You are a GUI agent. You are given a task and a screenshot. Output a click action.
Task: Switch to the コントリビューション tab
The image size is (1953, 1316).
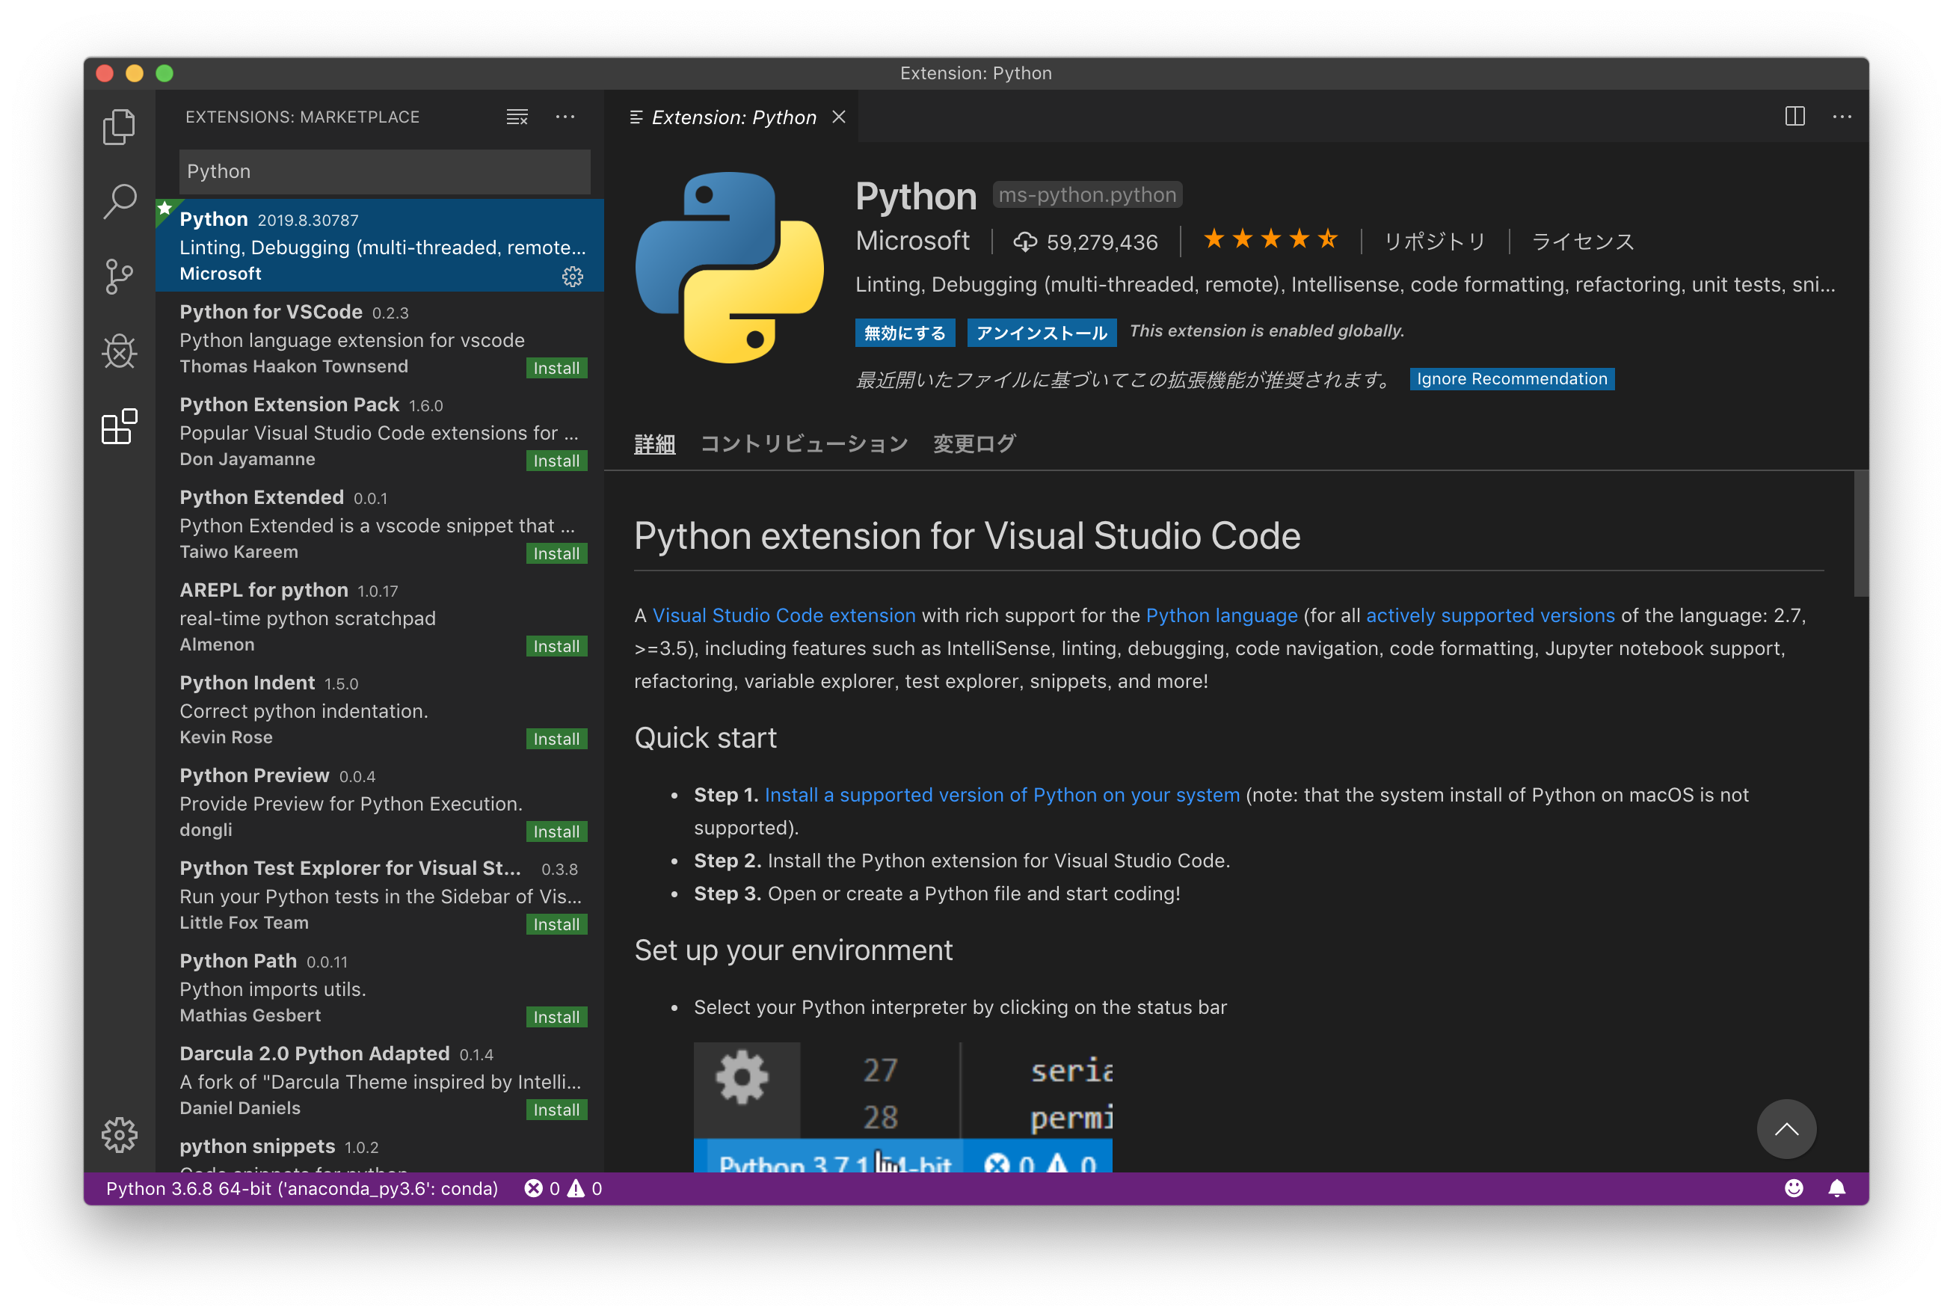point(804,443)
